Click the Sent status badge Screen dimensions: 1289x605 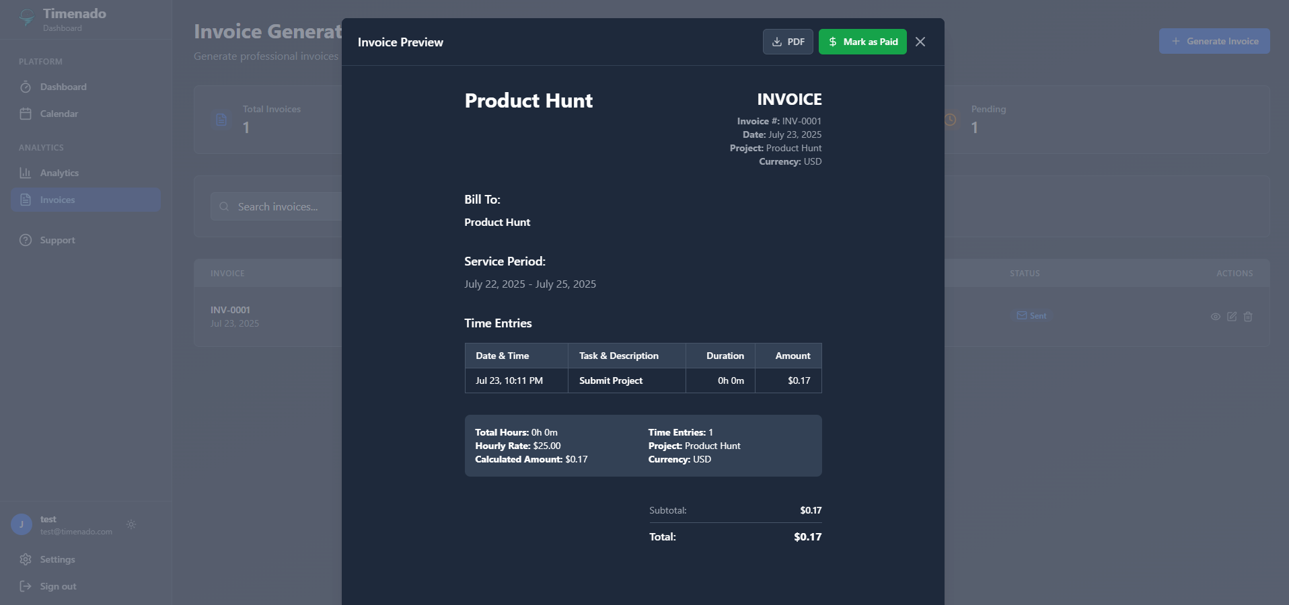click(1031, 315)
